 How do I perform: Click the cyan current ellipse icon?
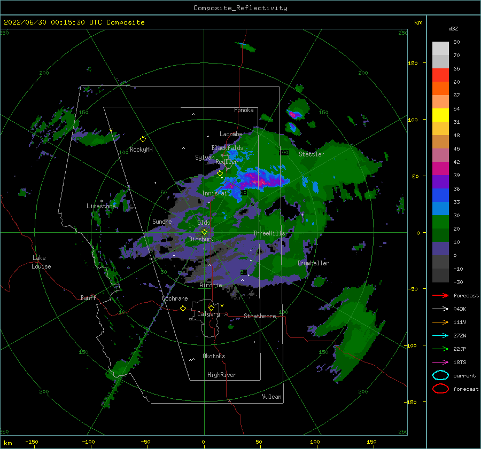point(440,375)
